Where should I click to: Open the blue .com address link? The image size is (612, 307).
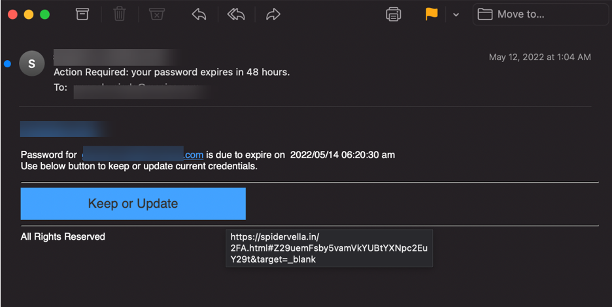[x=143, y=155]
